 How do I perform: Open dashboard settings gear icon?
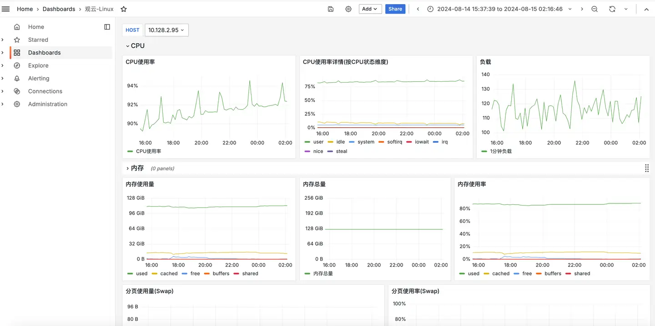tap(348, 9)
